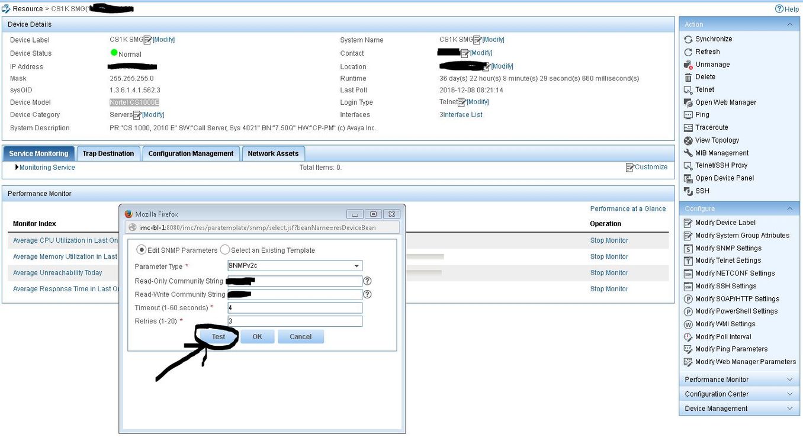Image resolution: width=803 pixels, height=447 pixels.
Task: Click Modify next to Login Type
Action: click(477, 102)
